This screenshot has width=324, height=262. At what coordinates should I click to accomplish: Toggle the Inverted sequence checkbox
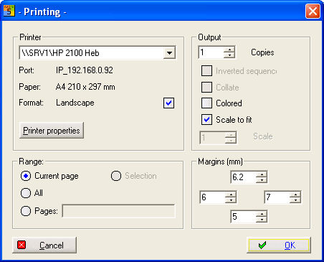[206, 71]
